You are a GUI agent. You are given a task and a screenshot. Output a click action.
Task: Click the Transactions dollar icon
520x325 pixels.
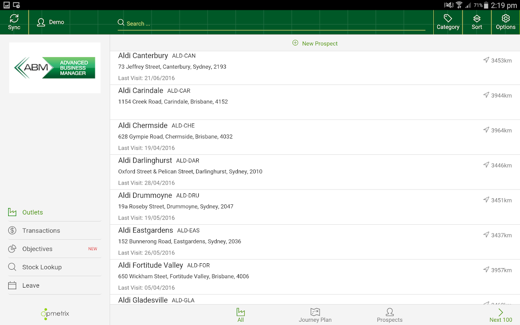pos(12,230)
